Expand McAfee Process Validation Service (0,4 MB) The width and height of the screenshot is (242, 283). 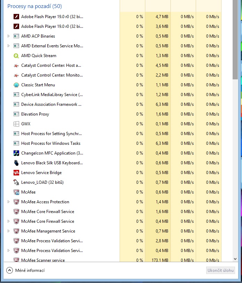click(8, 251)
